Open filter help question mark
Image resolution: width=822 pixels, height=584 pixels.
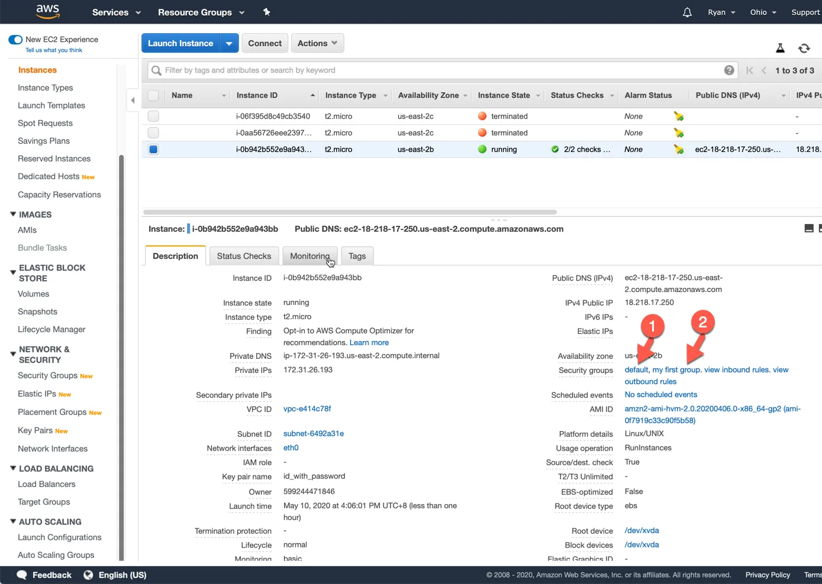pyautogui.click(x=729, y=70)
